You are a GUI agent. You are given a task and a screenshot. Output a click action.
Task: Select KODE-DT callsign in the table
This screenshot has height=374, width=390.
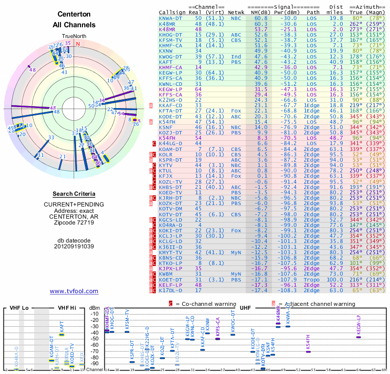[x=171, y=116]
